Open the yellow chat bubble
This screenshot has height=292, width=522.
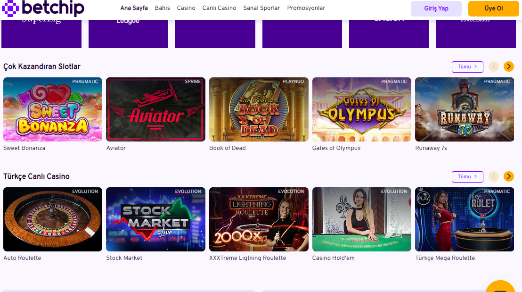click(x=500, y=287)
